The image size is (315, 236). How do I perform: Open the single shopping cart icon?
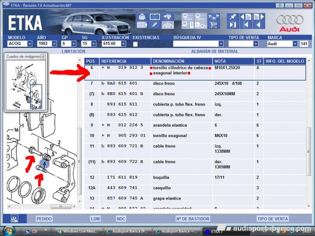(x=213, y=25)
